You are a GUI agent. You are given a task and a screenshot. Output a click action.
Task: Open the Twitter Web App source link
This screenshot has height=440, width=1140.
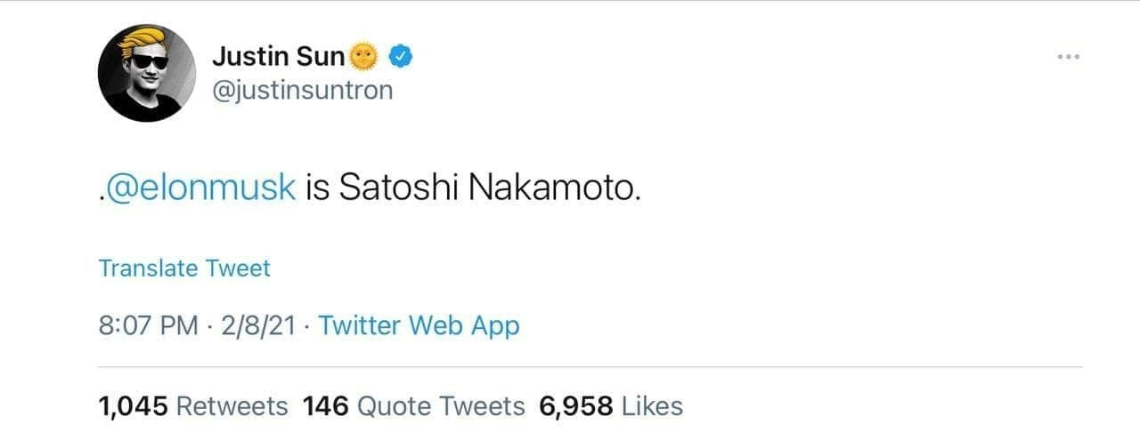coord(419,325)
